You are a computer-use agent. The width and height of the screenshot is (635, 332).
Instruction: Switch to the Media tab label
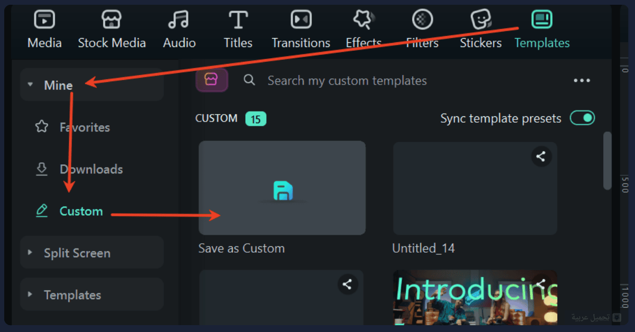coord(44,43)
